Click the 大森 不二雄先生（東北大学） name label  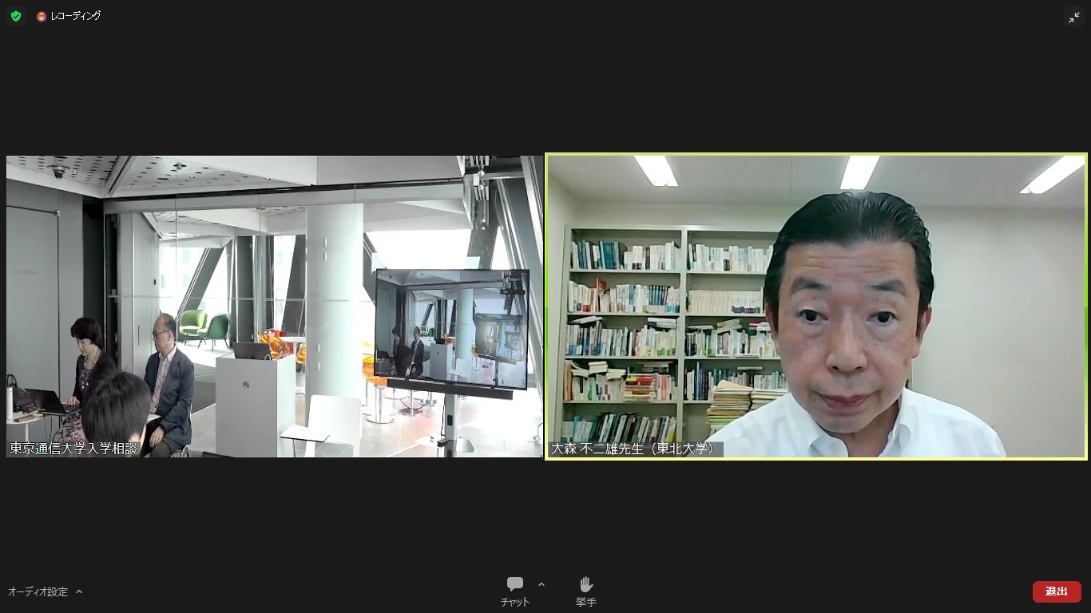(636, 449)
